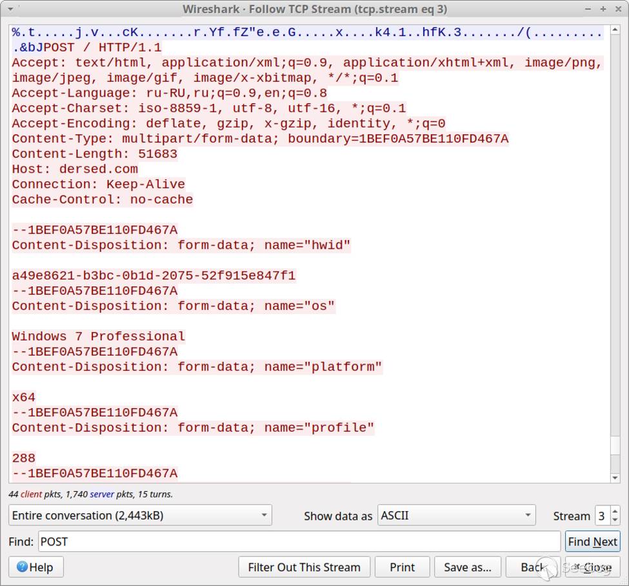Click the Host: dersed.com line in stream
Viewport: 629px width, 586px height.
pos(75,169)
